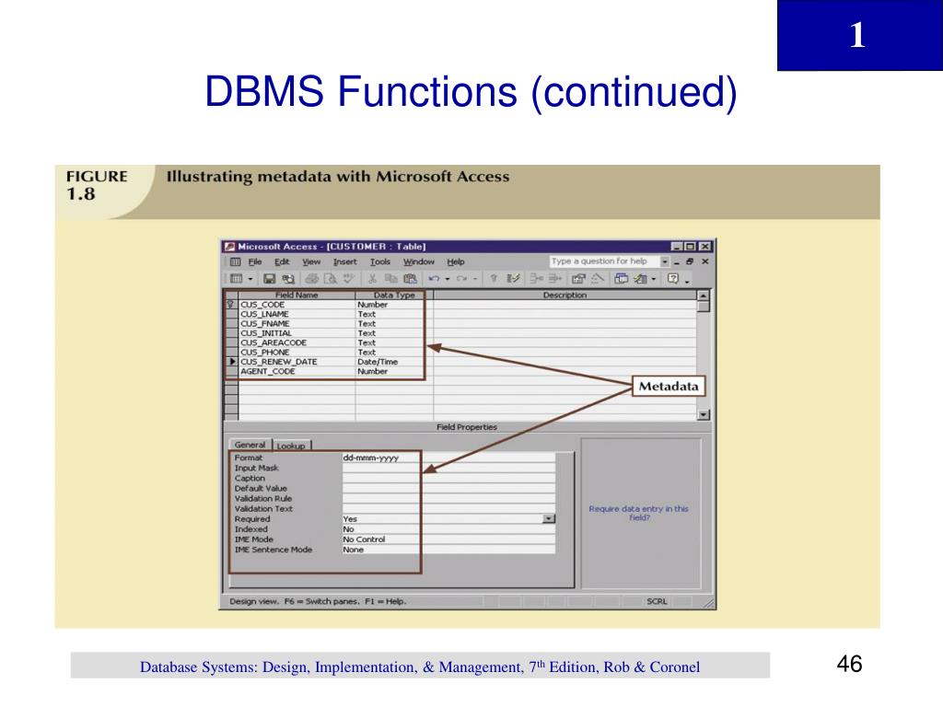943x707 pixels.
Task: Open the Help menu
Action: (x=456, y=262)
